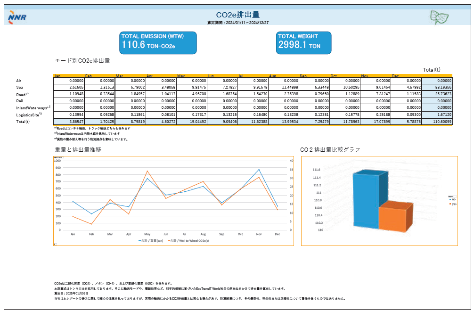Click monthly total cell 15.04492
This screenshot has width=474, height=311.
(191, 122)
